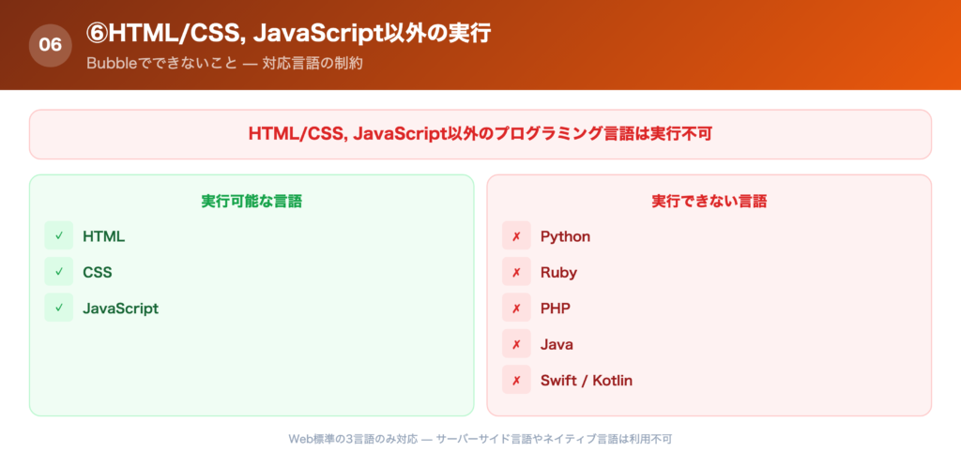Select the subtitle Bubbleでできないこと — 対応言語の制約
The height and width of the screenshot is (467, 961).
224,63
